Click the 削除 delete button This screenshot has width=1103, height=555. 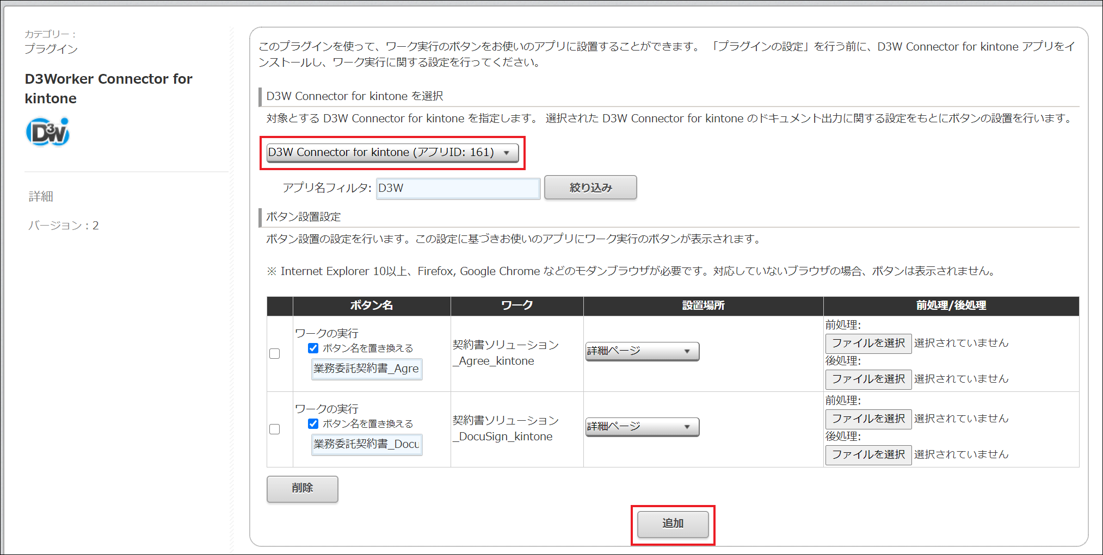[x=303, y=488]
